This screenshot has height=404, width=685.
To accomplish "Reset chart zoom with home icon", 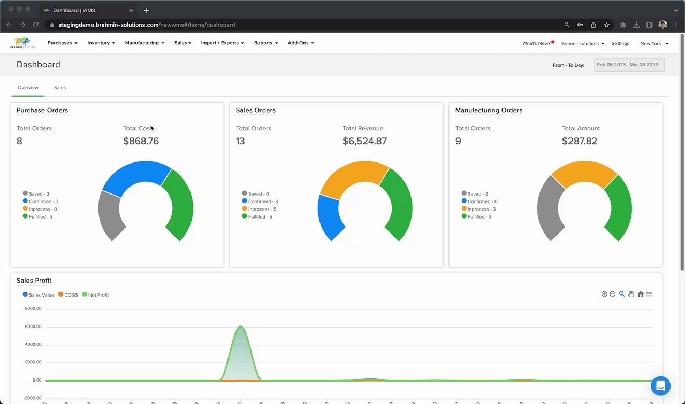I will pos(641,294).
